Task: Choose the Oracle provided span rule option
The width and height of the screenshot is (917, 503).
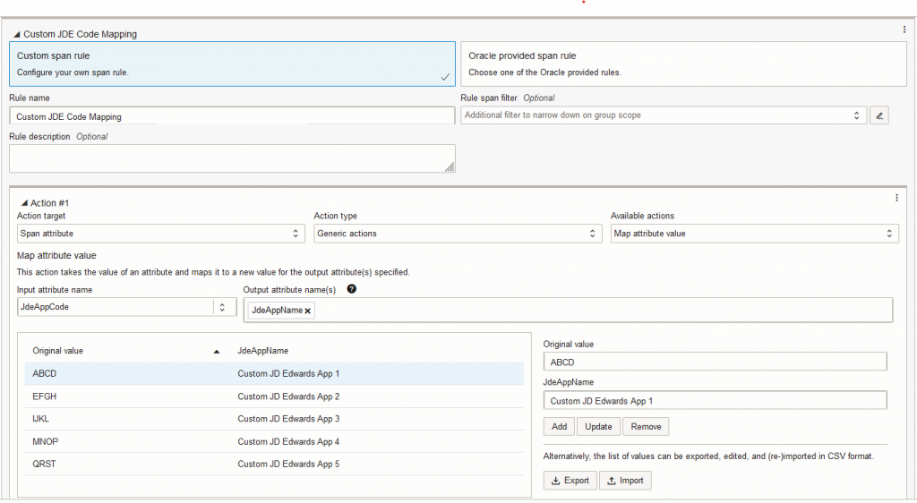Action: (x=682, y=64)
